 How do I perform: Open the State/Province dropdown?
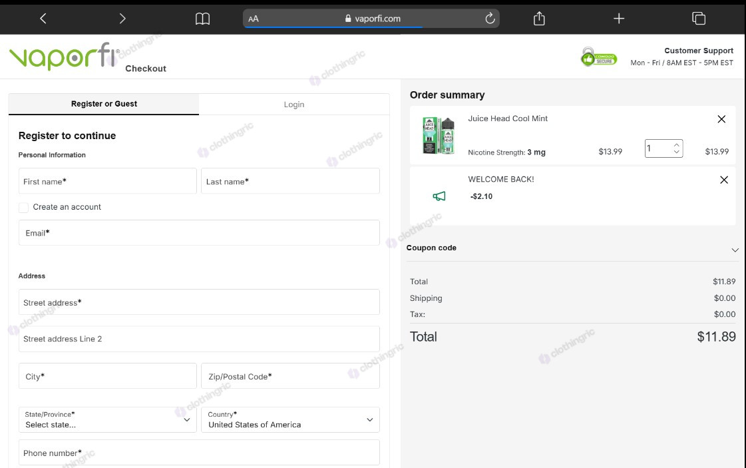click(108, 420)
